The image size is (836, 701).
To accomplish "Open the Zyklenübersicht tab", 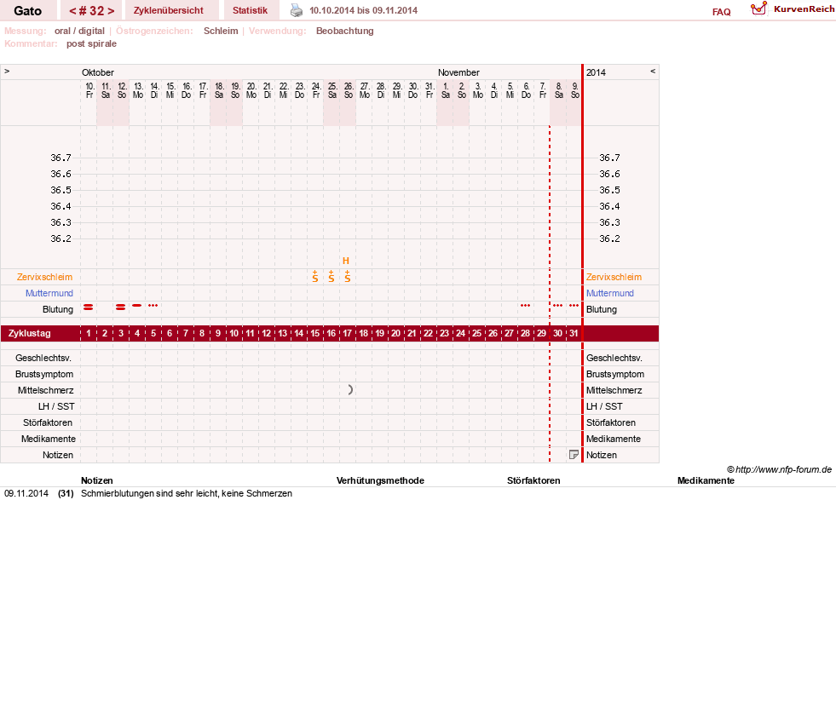I will (169, 10).
